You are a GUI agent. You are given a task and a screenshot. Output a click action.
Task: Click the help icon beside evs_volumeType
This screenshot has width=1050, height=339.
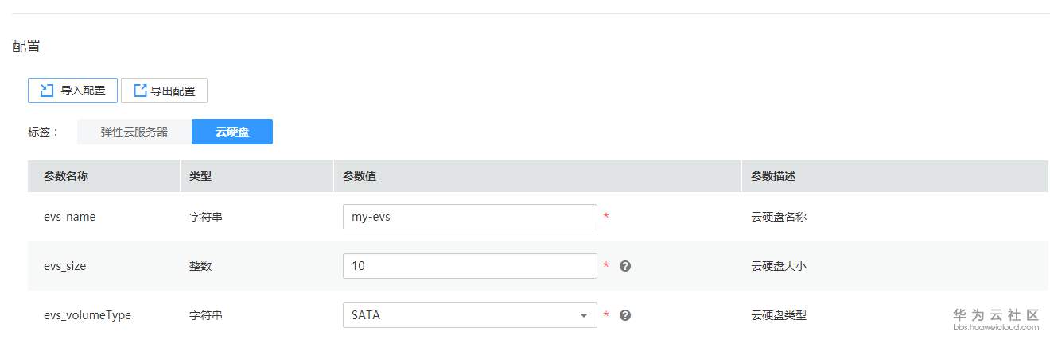click(625, 315)
